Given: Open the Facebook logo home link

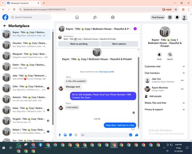Looking at the screenshot, I should pos(5,17).
